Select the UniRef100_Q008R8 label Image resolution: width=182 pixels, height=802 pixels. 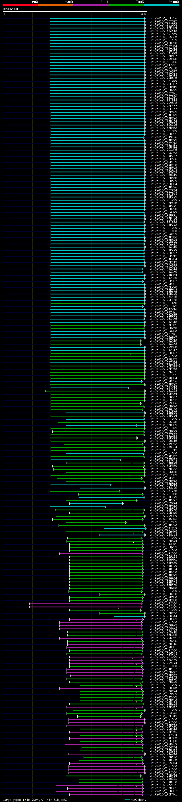coord(163,103)
